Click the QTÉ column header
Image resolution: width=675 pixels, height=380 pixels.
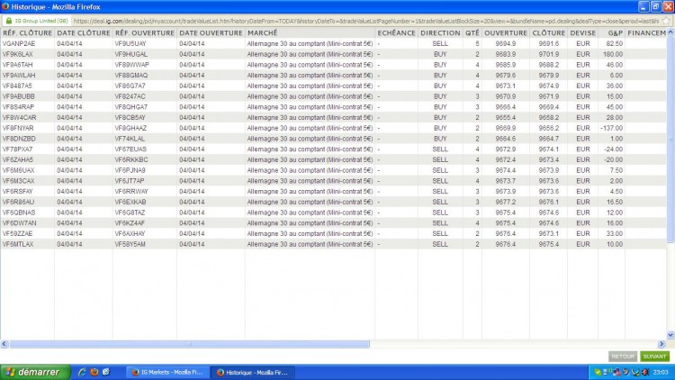(x=472, y=32)
